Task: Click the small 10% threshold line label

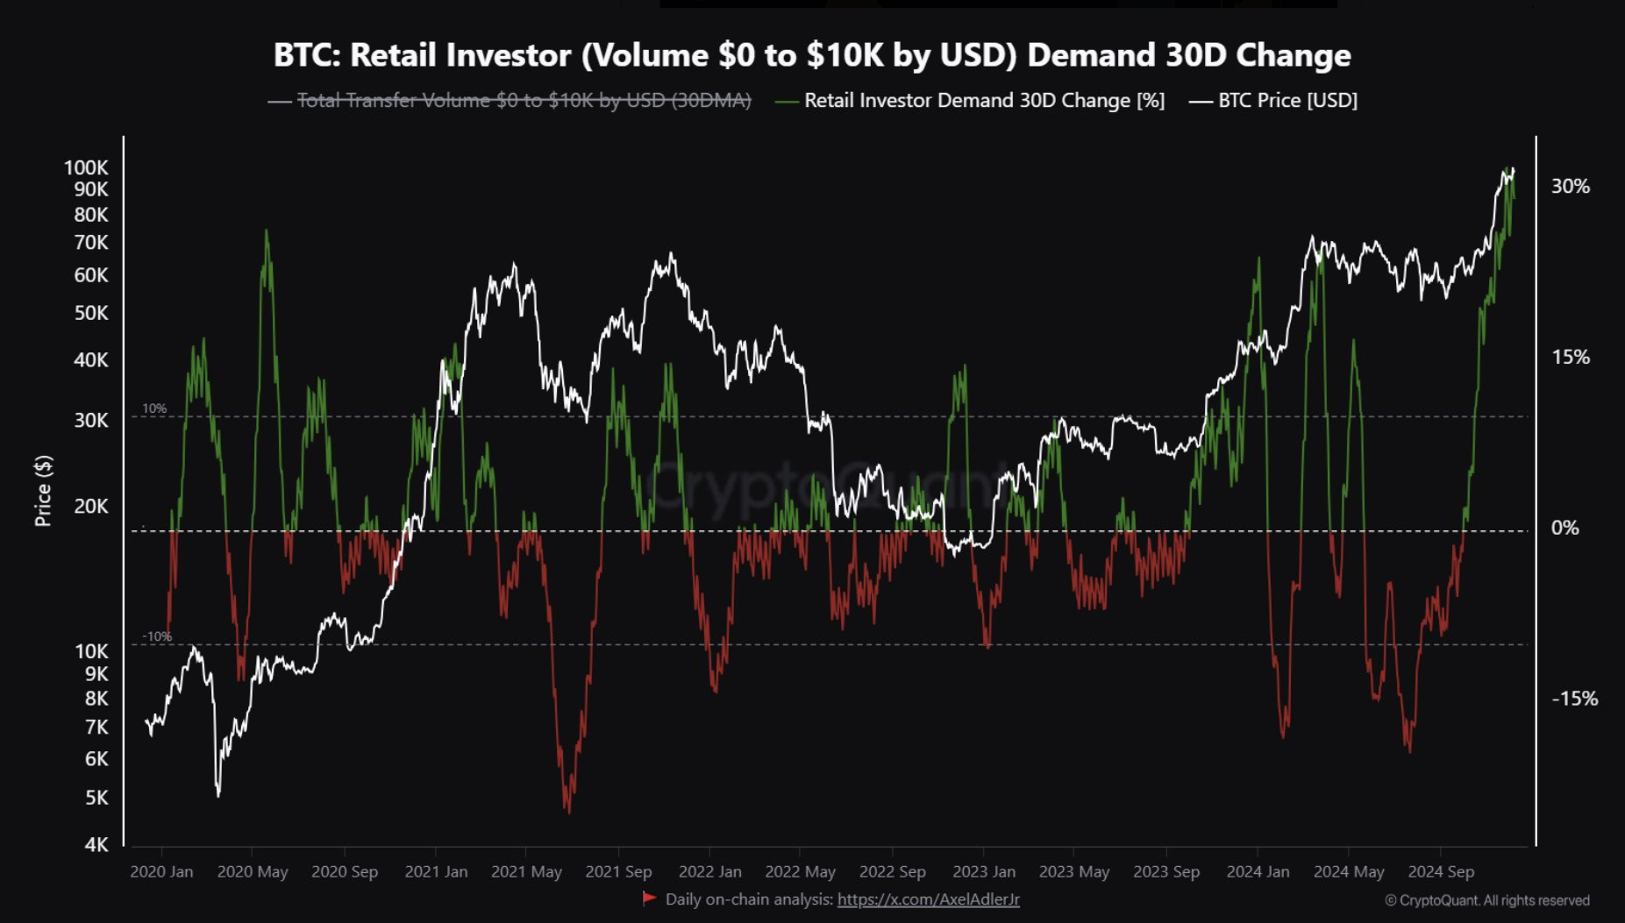Action: point(154,408)
